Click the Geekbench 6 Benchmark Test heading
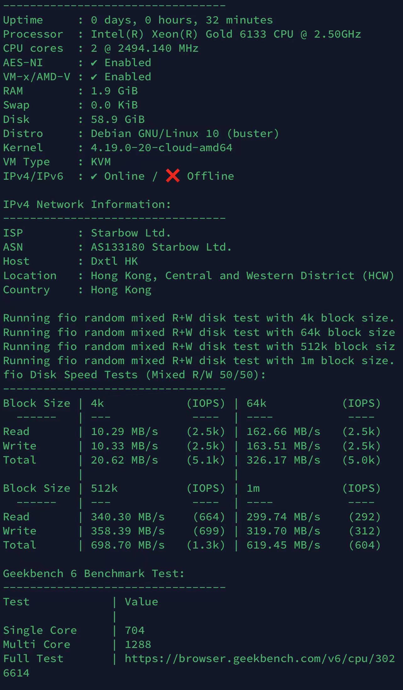 click(94, 573)
